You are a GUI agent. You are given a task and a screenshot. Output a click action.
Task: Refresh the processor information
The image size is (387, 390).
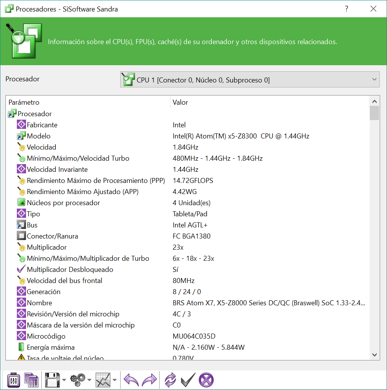tap(170, 380)
